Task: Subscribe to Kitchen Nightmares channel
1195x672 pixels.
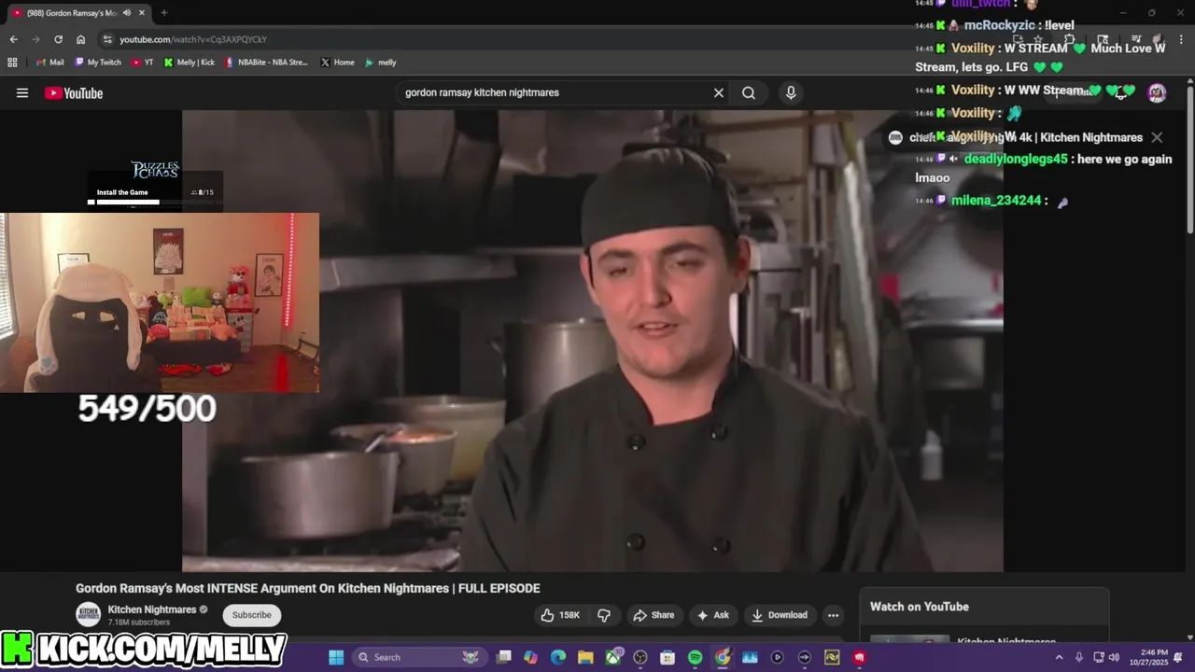Action: (251, 615)
